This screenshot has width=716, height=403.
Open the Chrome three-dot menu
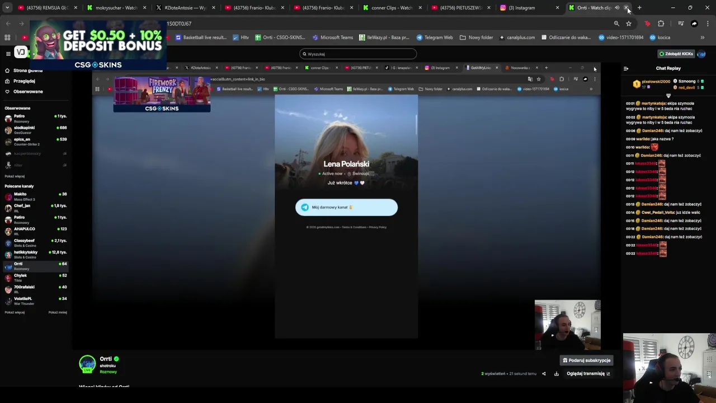click(708, 24)
